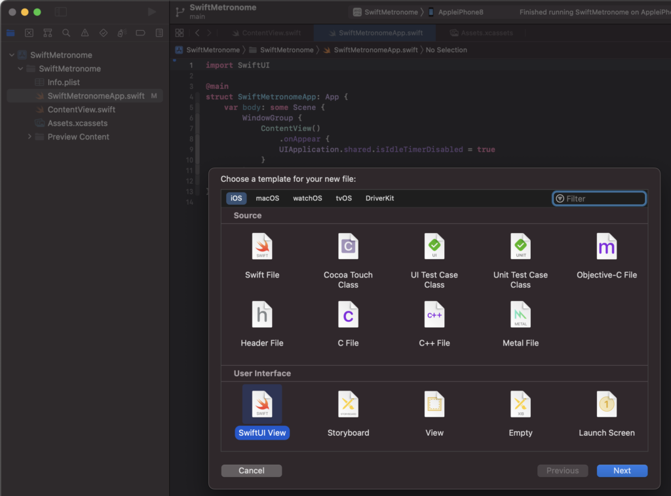Show the report navigator
Image resolution: width=671 pixels, height=496 pixels.
(159, 33)
